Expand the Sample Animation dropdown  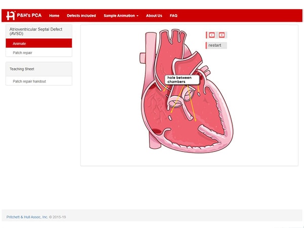pos(121,16)
